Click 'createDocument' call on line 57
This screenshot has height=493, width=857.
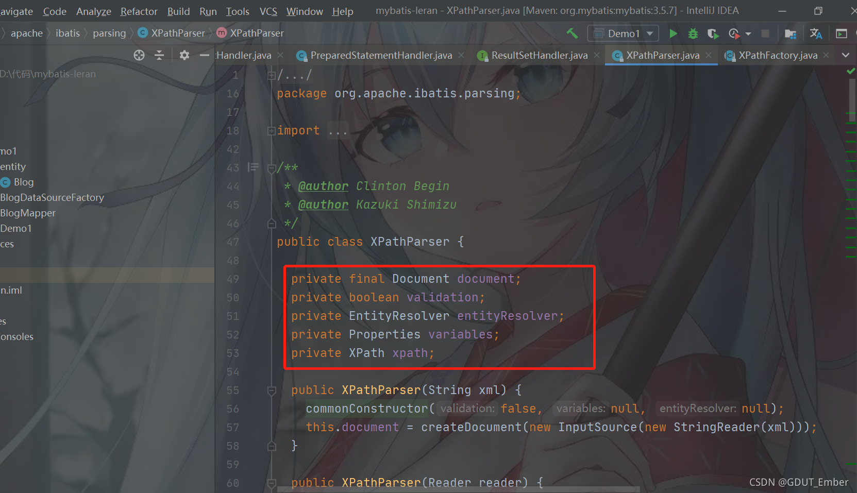pyautogui.click(x=471, y=428)
